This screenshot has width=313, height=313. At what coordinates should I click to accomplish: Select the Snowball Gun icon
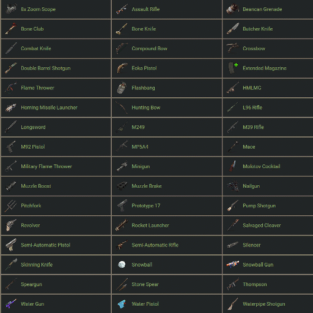pos(233,265)
